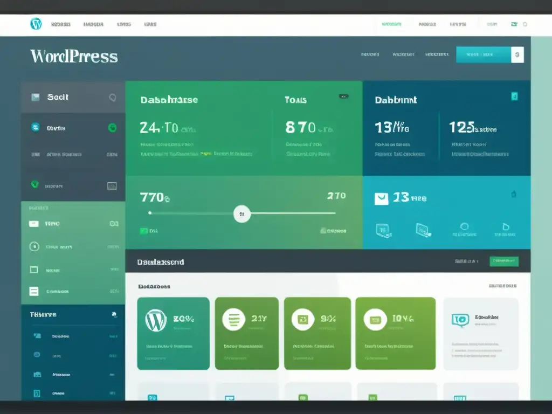Click the green shield icon in the sidebar
The width and height of the screenshot is (552, 414).
(x=35, y=184)
